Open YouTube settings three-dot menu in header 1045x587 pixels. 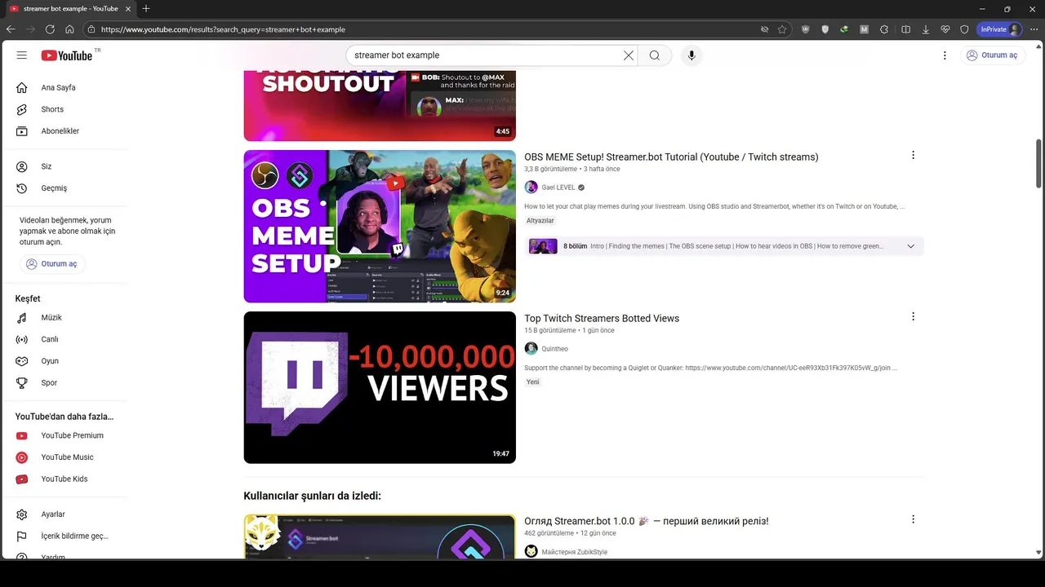tap(945, 55)
